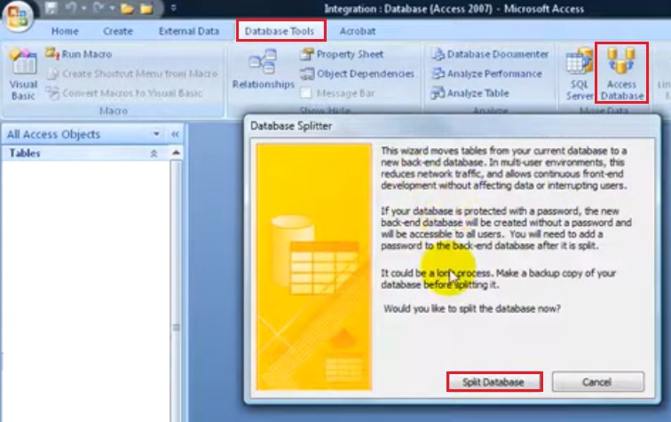Undo via quick access toolbar arrow
Image resolution: width=671 pixels, height=422 pixels.
[x=71, y=8]
